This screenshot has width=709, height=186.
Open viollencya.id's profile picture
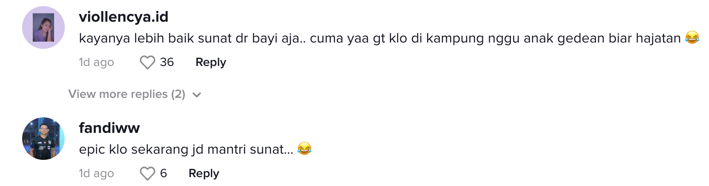(43, 27)
